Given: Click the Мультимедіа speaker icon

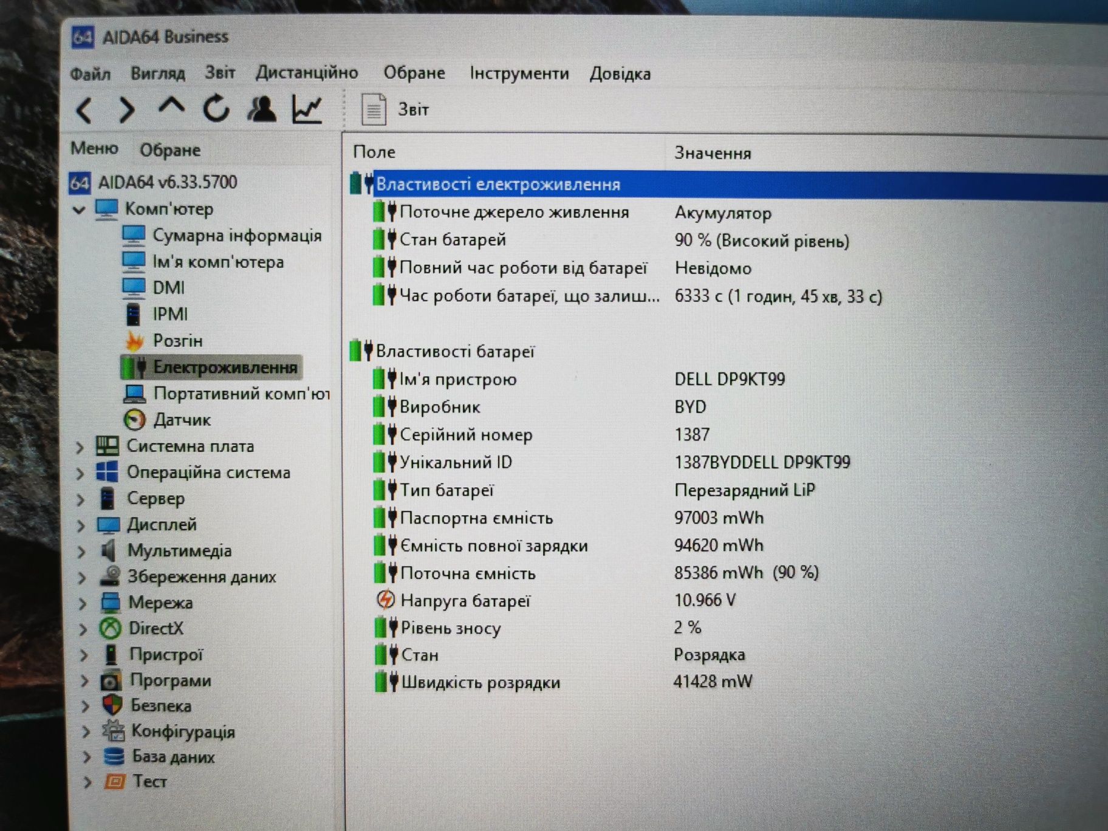Looking at the screenshot, I should [109, 551].
